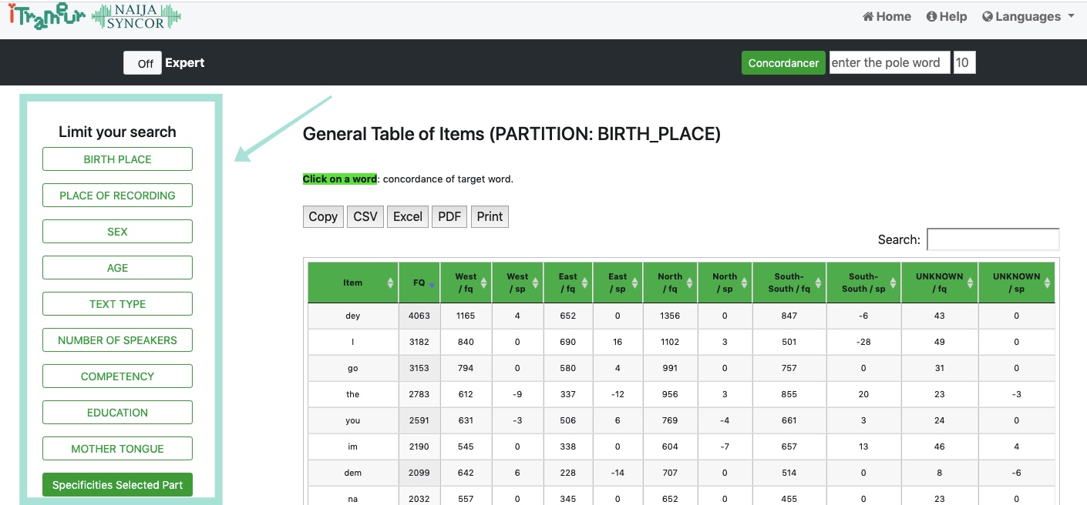This screenshot has height=505, width=1087.
Task: Sort table by the Item column arrows
Action: (x=391, y=283)
